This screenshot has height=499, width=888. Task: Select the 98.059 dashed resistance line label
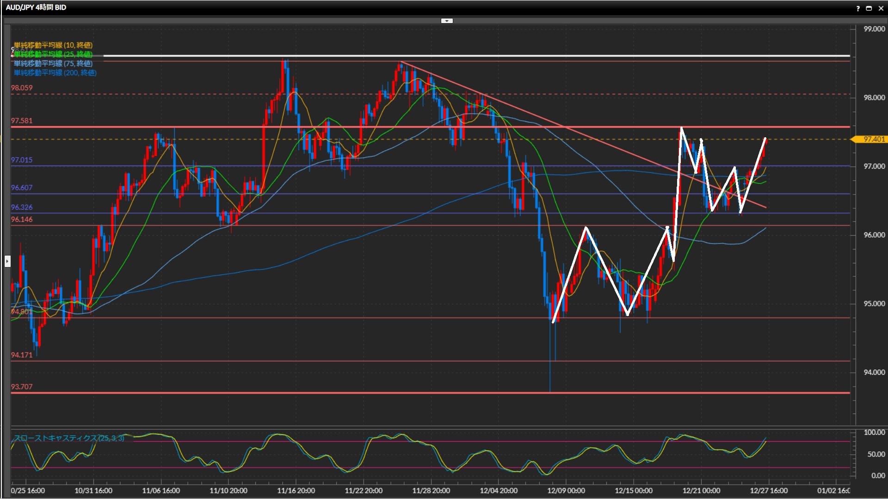click(22, 88)
